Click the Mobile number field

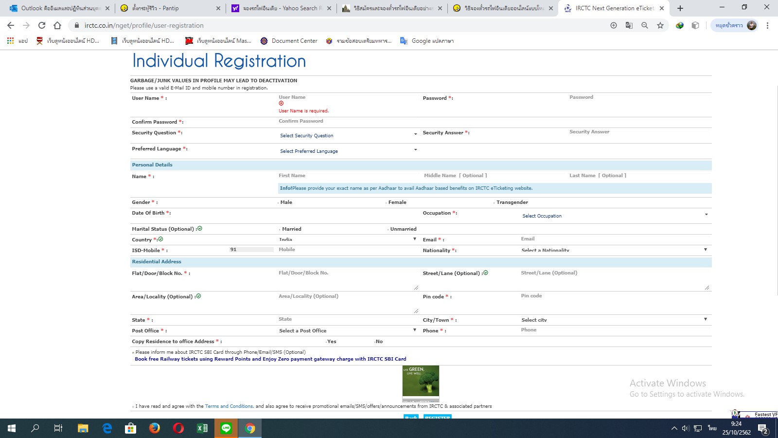[348, 250]
